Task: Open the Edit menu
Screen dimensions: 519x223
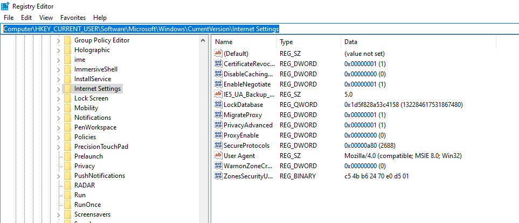Action: point(26,18)
